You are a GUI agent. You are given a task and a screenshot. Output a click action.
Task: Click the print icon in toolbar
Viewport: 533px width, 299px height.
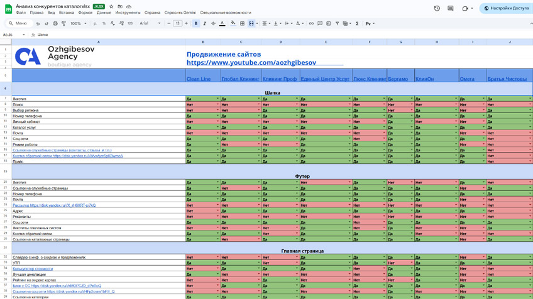click(x=55, y=24)
